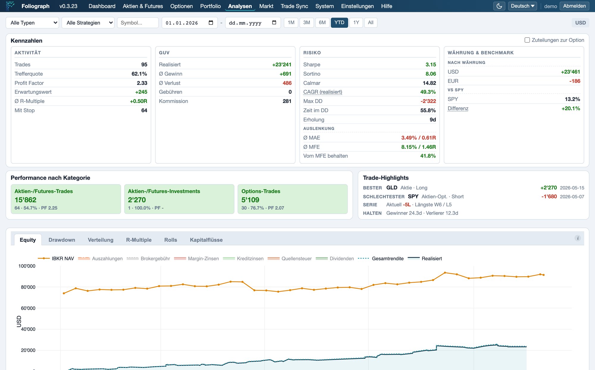Image resolution: width=595 pixels, height=370 pixels.
Task: Select the 6M range button
Action: [322, 23]
